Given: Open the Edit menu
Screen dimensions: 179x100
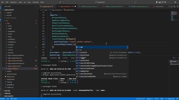Looking at the screenshot, I should 7,2.
